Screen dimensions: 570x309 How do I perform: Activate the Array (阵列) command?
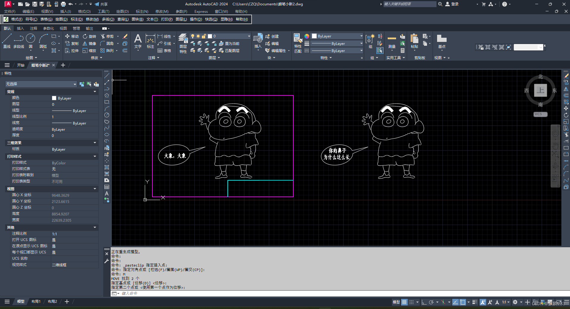coord(107,51)
